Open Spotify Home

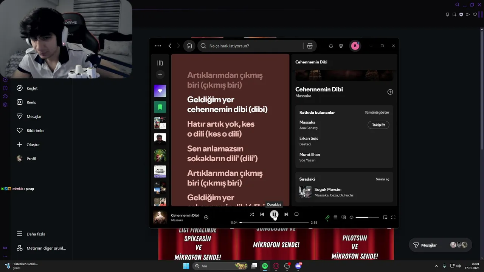(189, 46)
